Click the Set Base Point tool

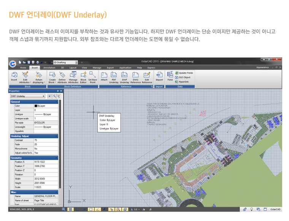pyautogui.click(x=92, y=76)
